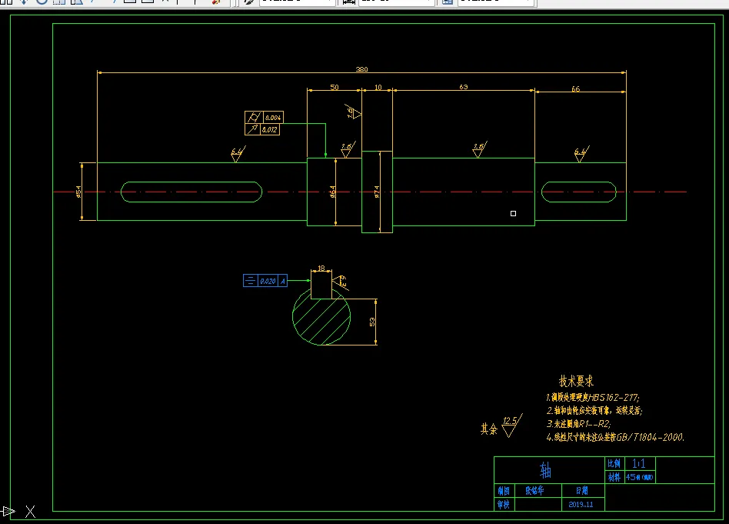Select the cylindricity tolerance 0.004 frame

264,117
